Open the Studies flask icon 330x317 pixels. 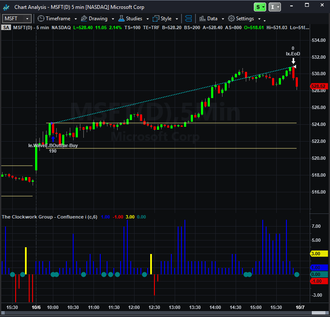pos(121,19)
